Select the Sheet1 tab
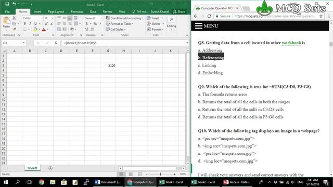 (x=32, y=168)
